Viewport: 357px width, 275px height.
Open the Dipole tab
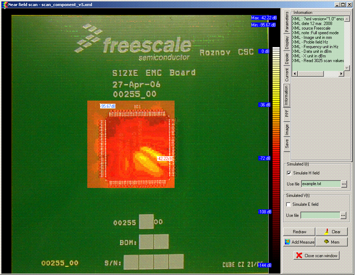[287, 58]
